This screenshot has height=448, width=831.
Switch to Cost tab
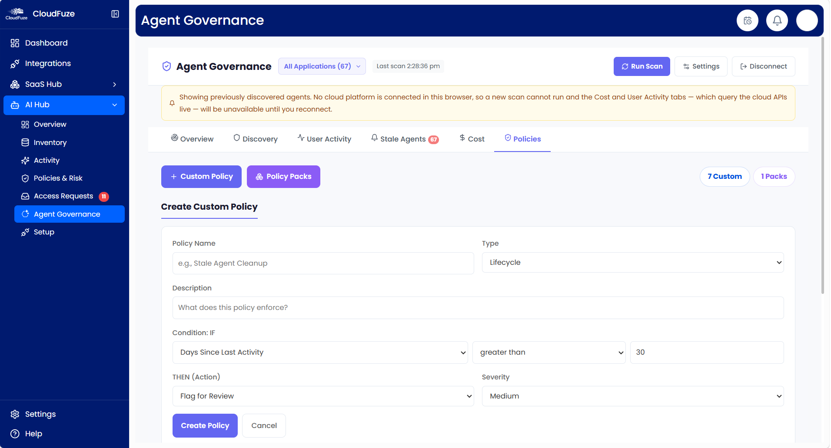click(472, 139)
